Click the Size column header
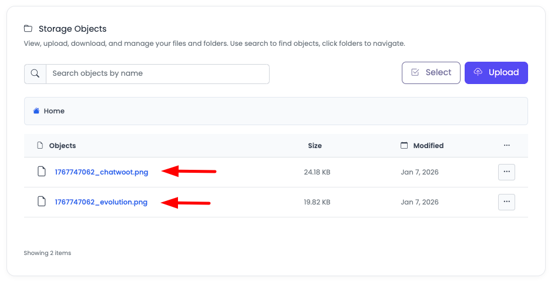The height and width of the screenshot is (285, 551). (x=315, y=146)
